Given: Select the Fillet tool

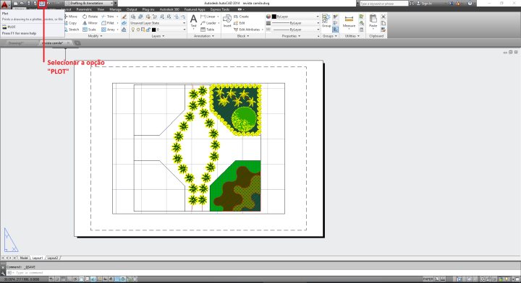Looking at the screenshot, I should [108, 23].
